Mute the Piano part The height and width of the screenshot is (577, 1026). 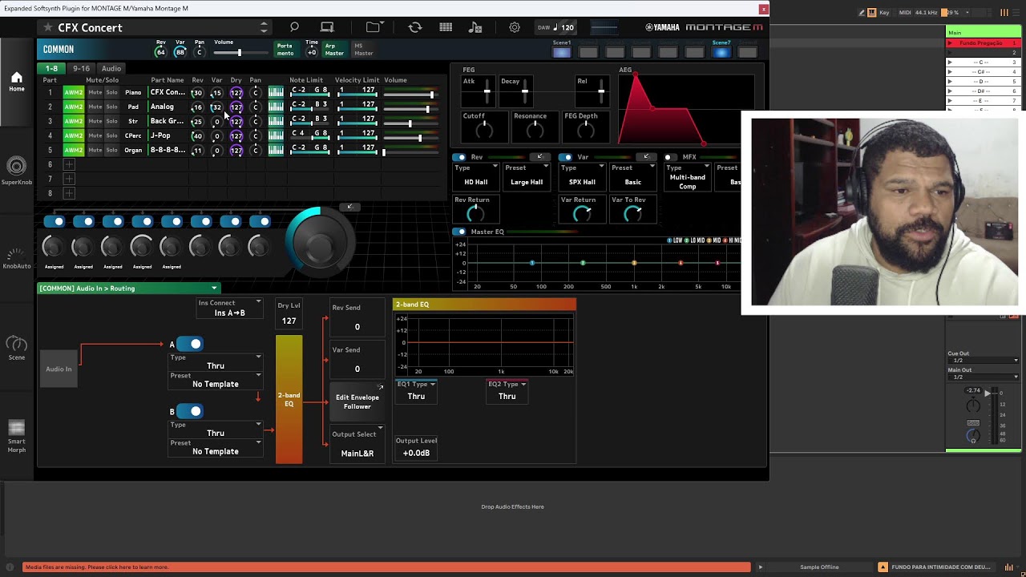[x=95, y=92]
